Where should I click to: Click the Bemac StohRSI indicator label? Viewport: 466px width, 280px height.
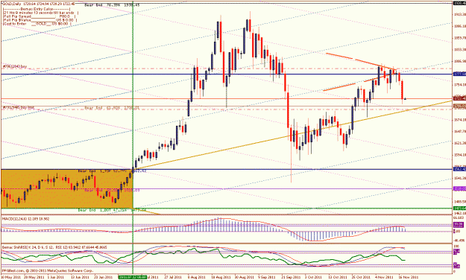[54, 247]
